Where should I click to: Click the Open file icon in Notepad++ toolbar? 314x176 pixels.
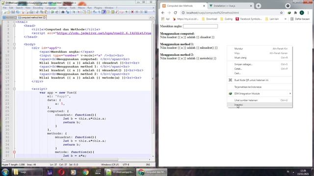9,12
